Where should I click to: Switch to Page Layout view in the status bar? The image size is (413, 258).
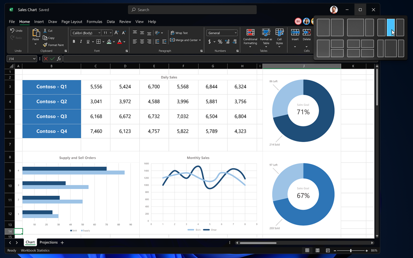(317, 250)
